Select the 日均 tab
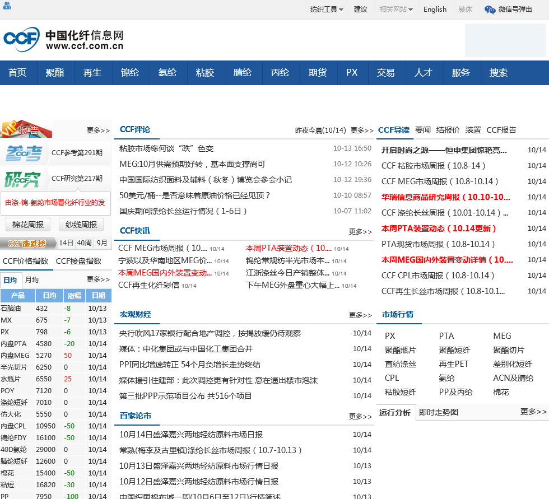Image resolution: width=549 pixels, height=499 pixels. point(11,280)
